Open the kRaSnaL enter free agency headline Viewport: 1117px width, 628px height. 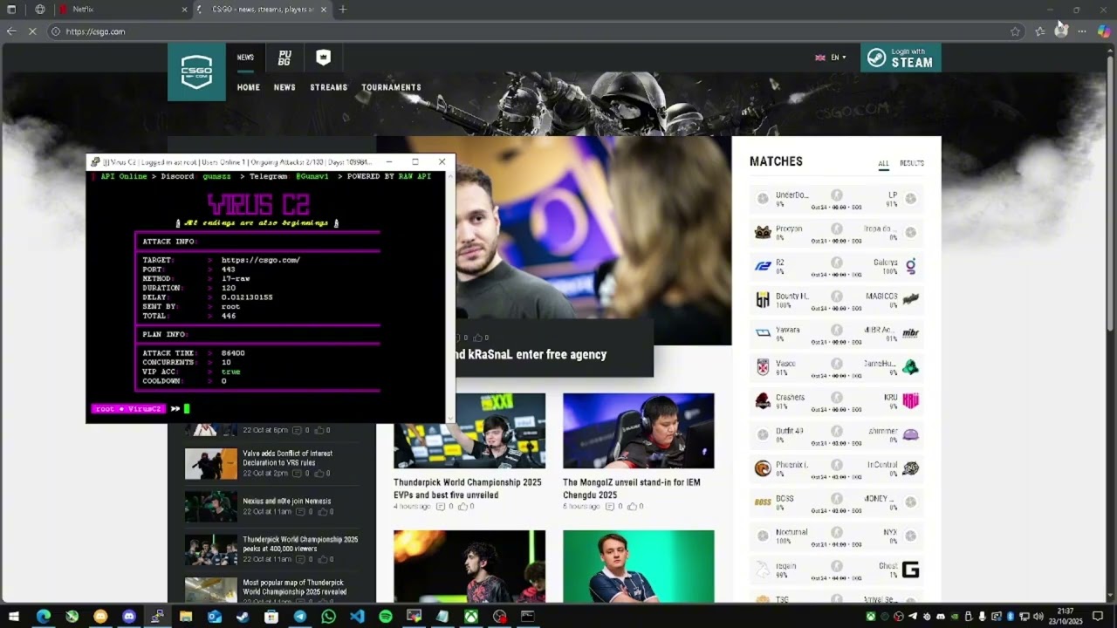pyautogui.click(x=531, y=354)
